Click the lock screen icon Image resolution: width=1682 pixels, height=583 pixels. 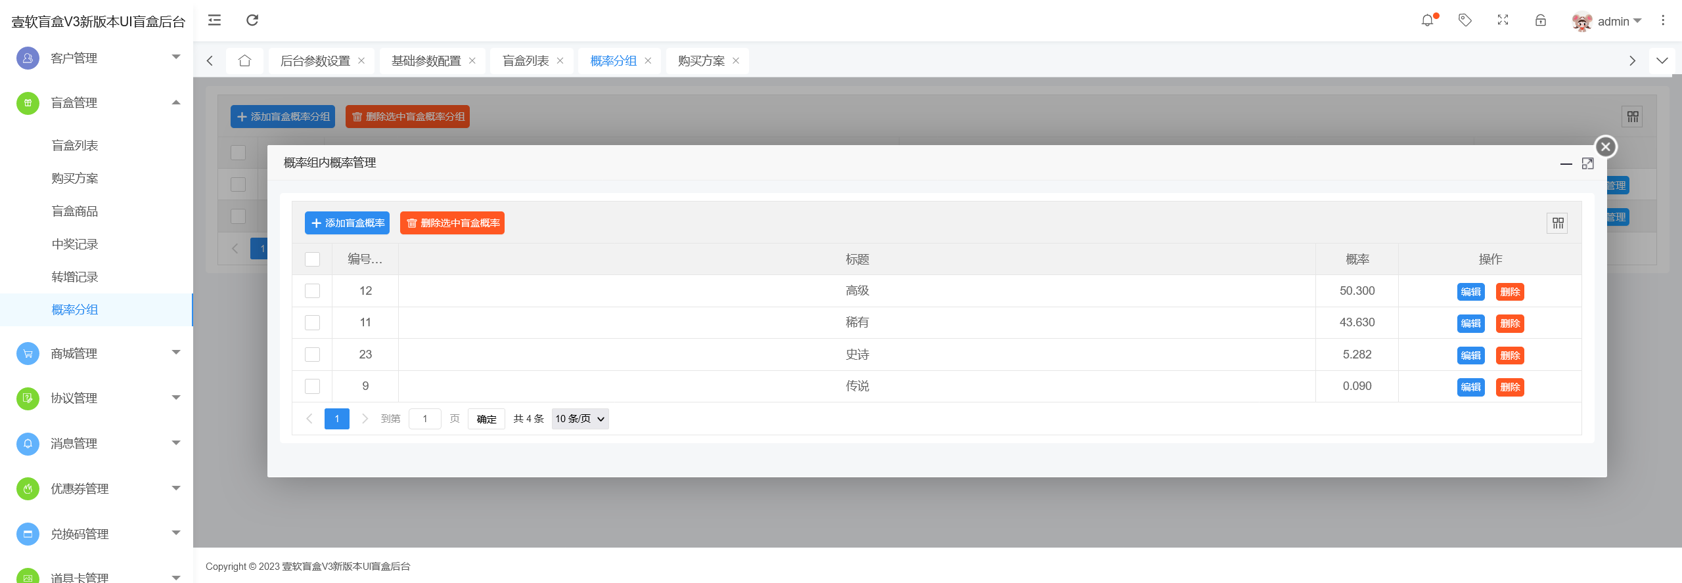pyautogui.click(x=1540, y=20)
